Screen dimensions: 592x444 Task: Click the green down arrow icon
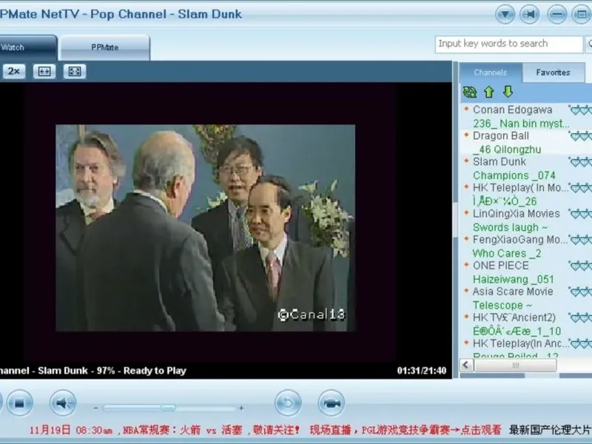pyautogui.click(x=508, y=91)
